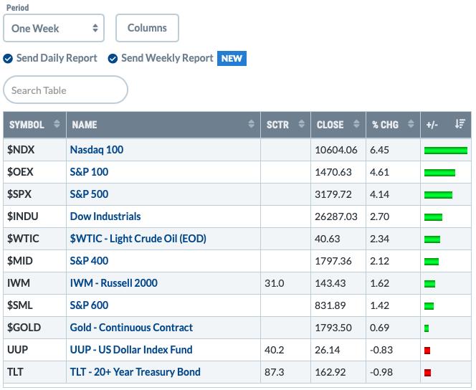Open the S&P 100 link

[x=89, y=172]
